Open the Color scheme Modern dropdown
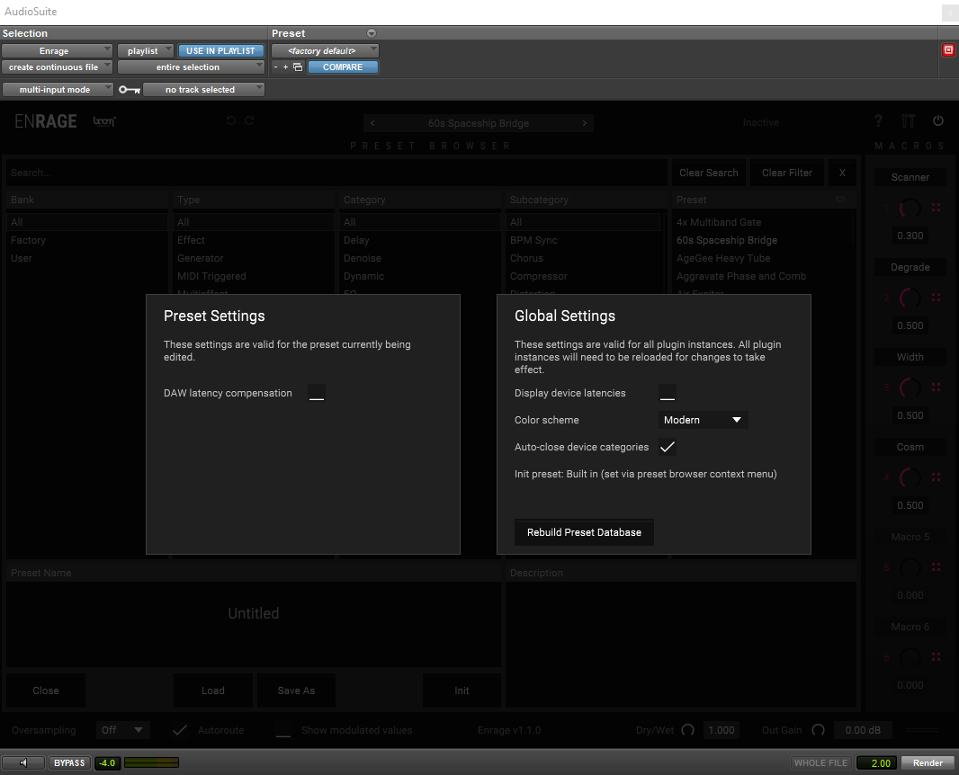 pos(702,420)
